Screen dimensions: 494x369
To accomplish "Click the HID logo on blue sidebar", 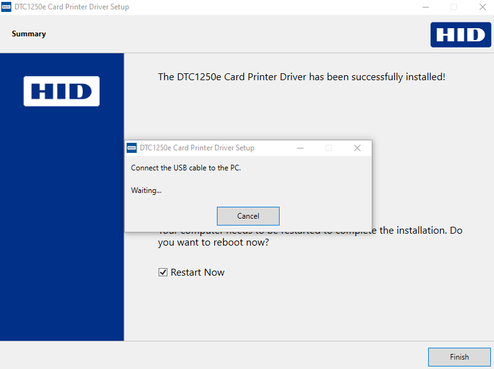I will (x=61, y=91).
